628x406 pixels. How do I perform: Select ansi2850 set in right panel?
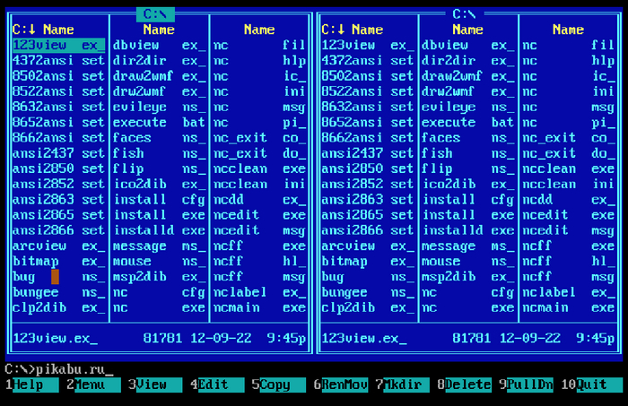pos(368,168)
